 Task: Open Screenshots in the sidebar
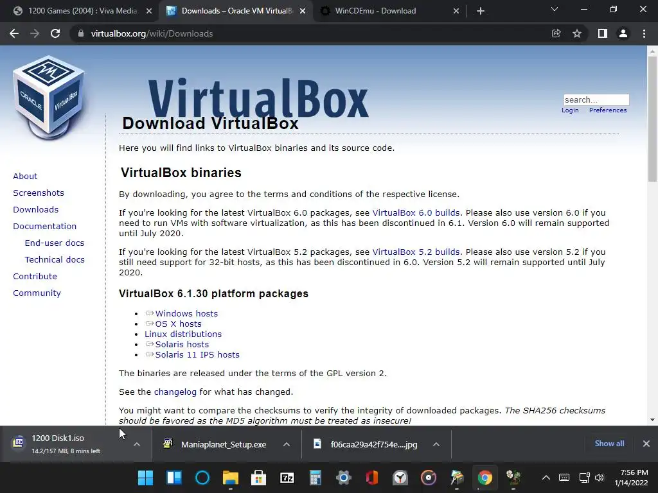(39, 193)
